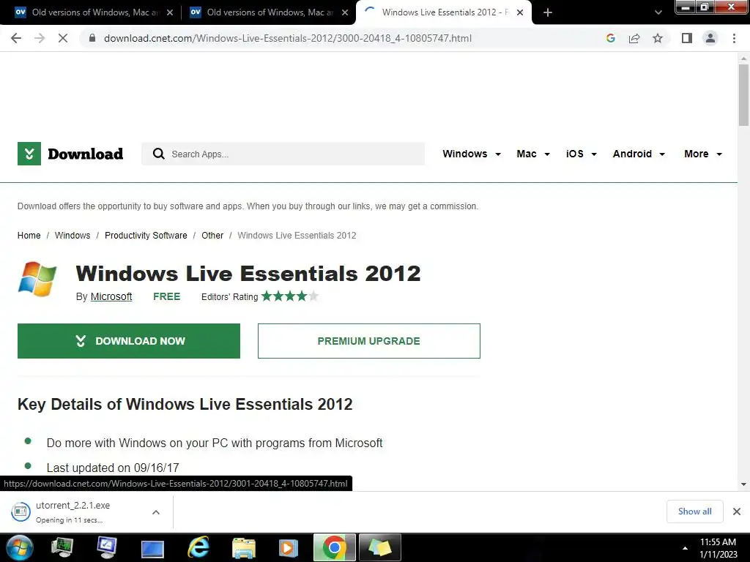Screen dimensions: 750x562
Task: Open the Chrome three-dot menu
Action: pos(734,38)
